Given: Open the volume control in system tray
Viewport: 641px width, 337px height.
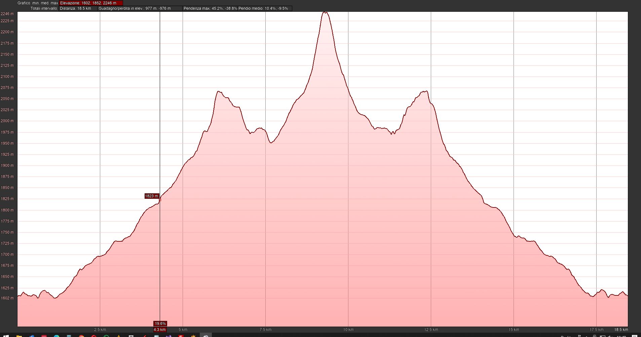Looking at the screenshot, I should (x=610, y=336).
